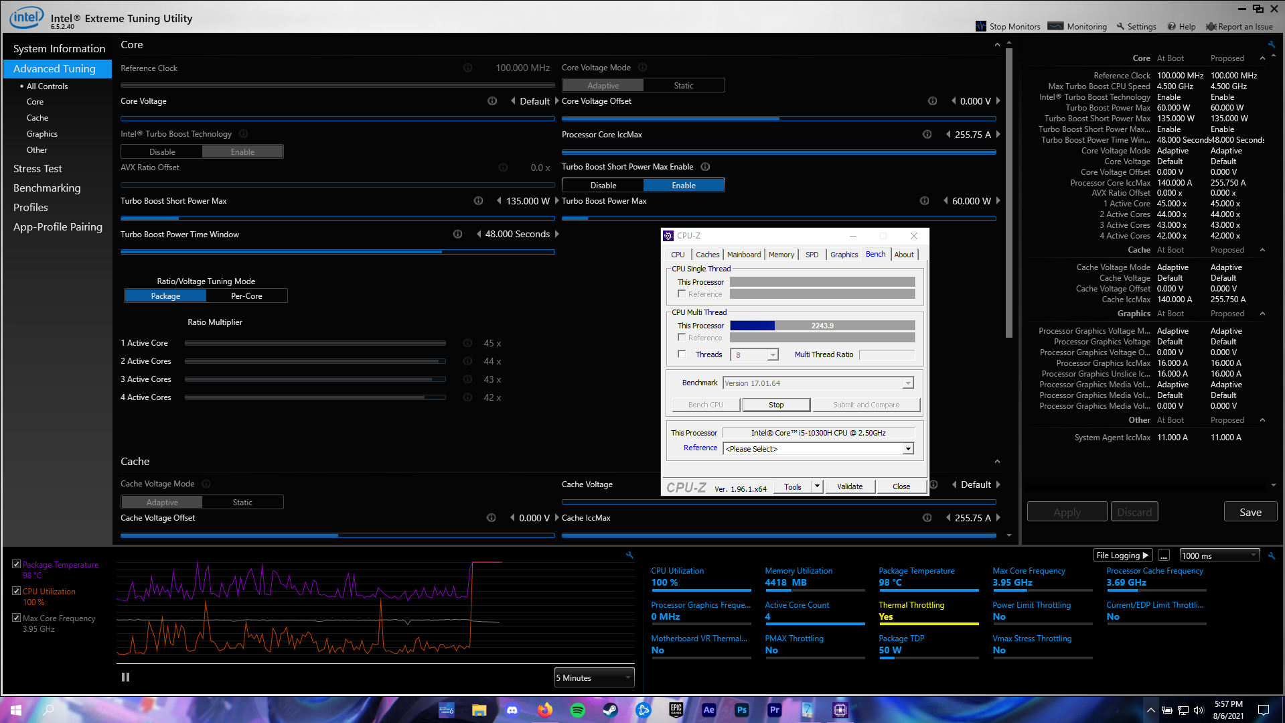Switch to the Memory tab in CPU-Z
Image resolution: width=1285 pixels, height=723 pixels.
coord(781,255)
